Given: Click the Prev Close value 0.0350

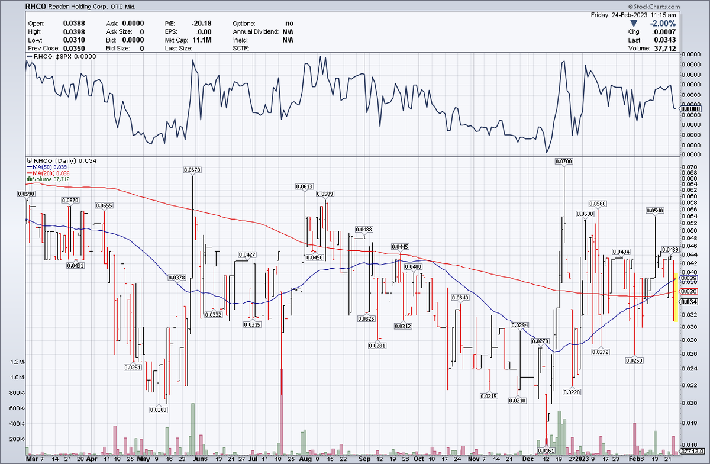Looking at the screenshot, I should coord(73,48).
